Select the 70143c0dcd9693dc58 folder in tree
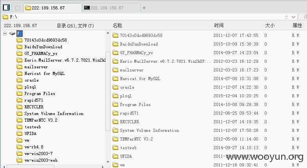307x168 pixels. 45,40
